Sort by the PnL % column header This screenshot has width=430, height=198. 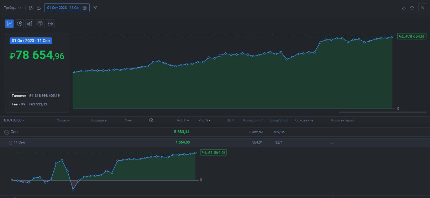click(204, 120)
